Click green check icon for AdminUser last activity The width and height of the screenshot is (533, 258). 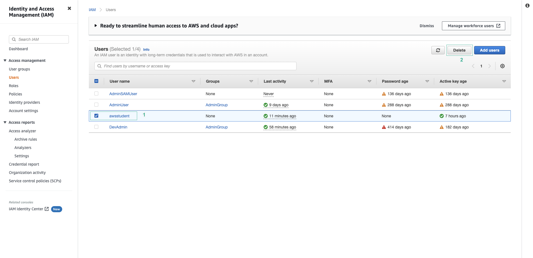pyautogui.click(x=266, y=105)
